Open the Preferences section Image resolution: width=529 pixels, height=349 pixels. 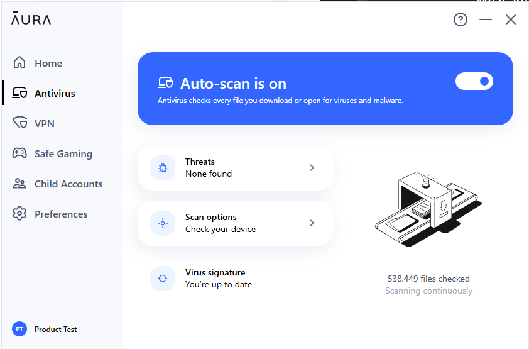tap(61, 214)
